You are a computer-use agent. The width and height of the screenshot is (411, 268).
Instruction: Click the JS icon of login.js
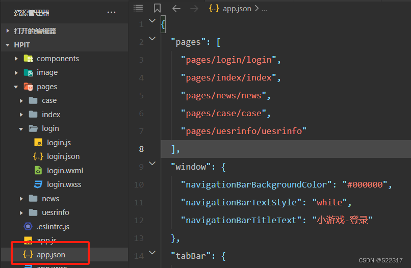tap(38, 143)
